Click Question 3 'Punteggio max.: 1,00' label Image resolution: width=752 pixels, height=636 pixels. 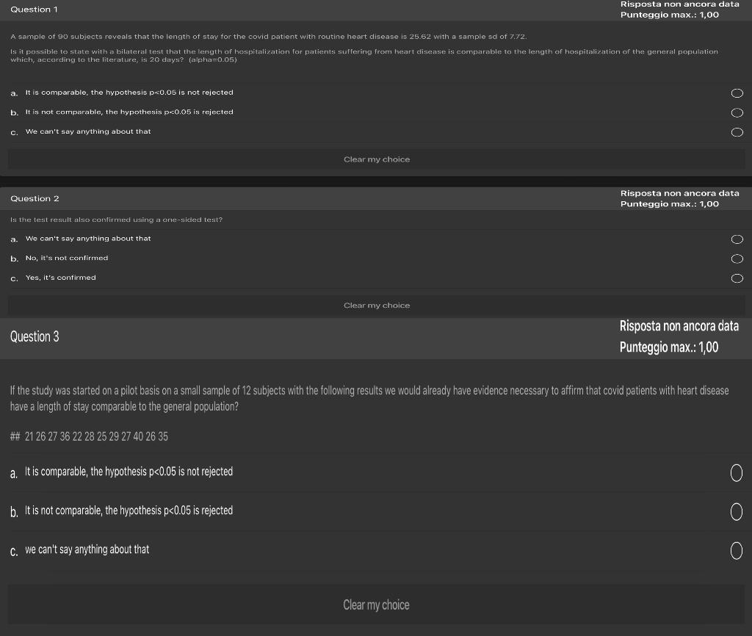click(x=669, y=347)
